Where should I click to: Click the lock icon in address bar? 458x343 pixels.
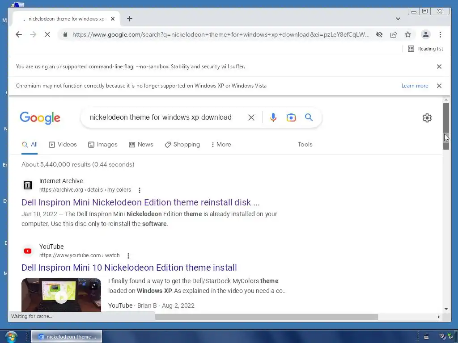[65, 34]
